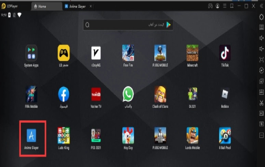Open the Anime Slayer app icon
The width and height of the screenshot is (265, 167).
(x=31, y=136)
